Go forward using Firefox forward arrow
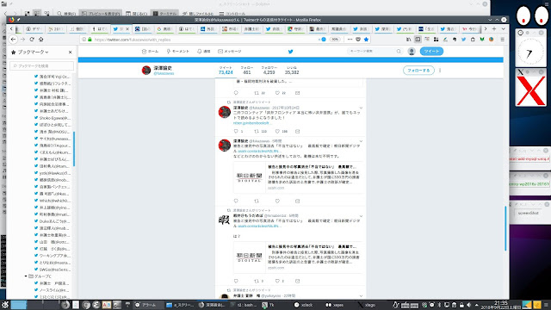551x310 pixels. 23,40
